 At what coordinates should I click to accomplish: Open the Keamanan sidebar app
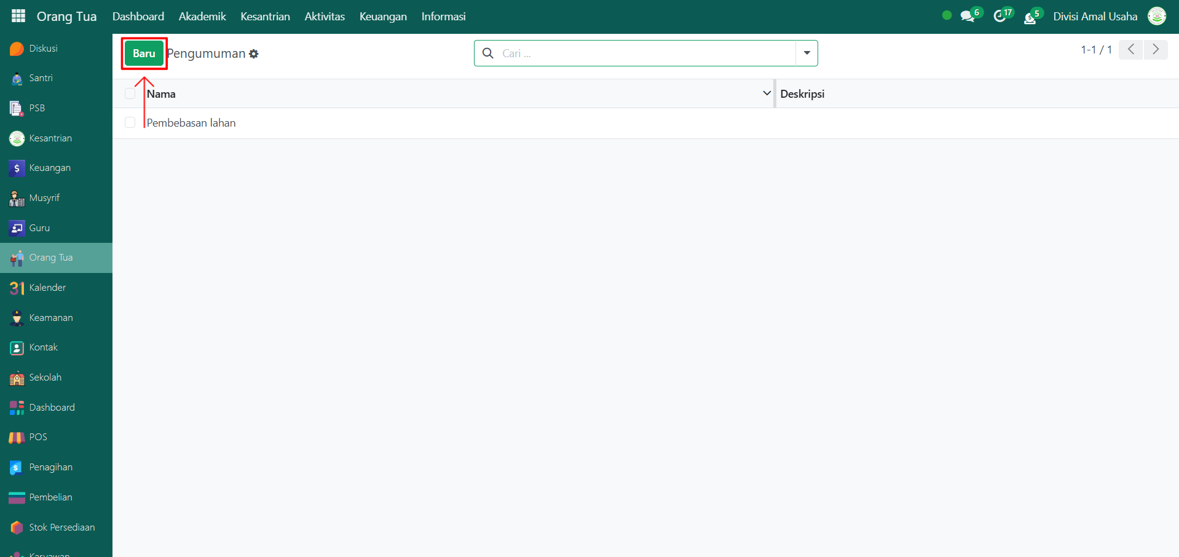50,318
